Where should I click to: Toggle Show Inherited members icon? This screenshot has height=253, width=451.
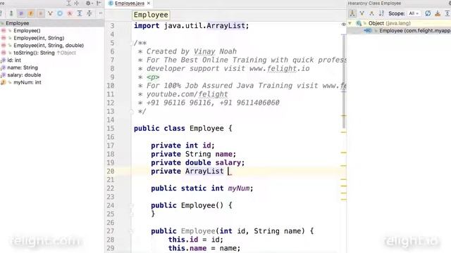point(50,13)
